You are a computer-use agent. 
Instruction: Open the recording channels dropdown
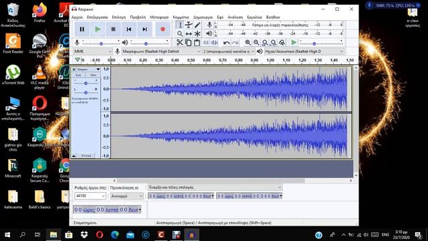click(229, 52)
